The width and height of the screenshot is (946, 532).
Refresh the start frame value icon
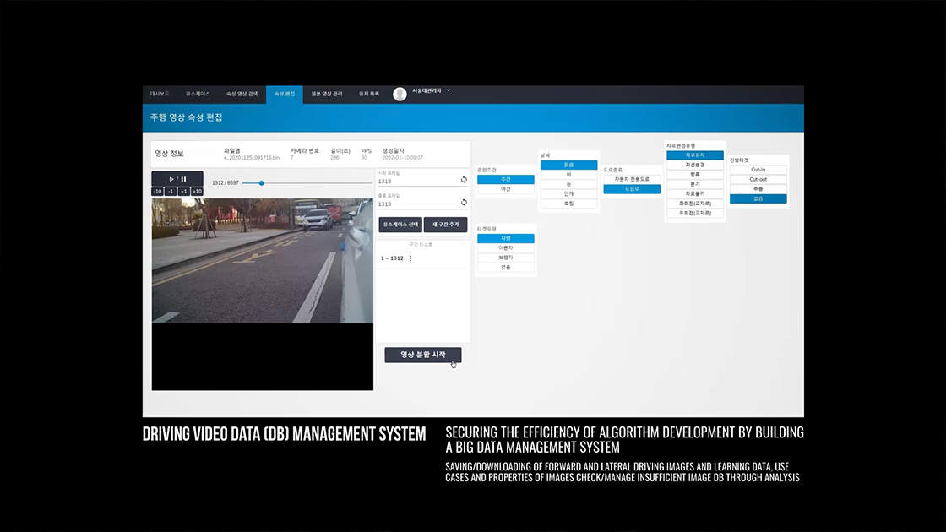coord(464,180)
